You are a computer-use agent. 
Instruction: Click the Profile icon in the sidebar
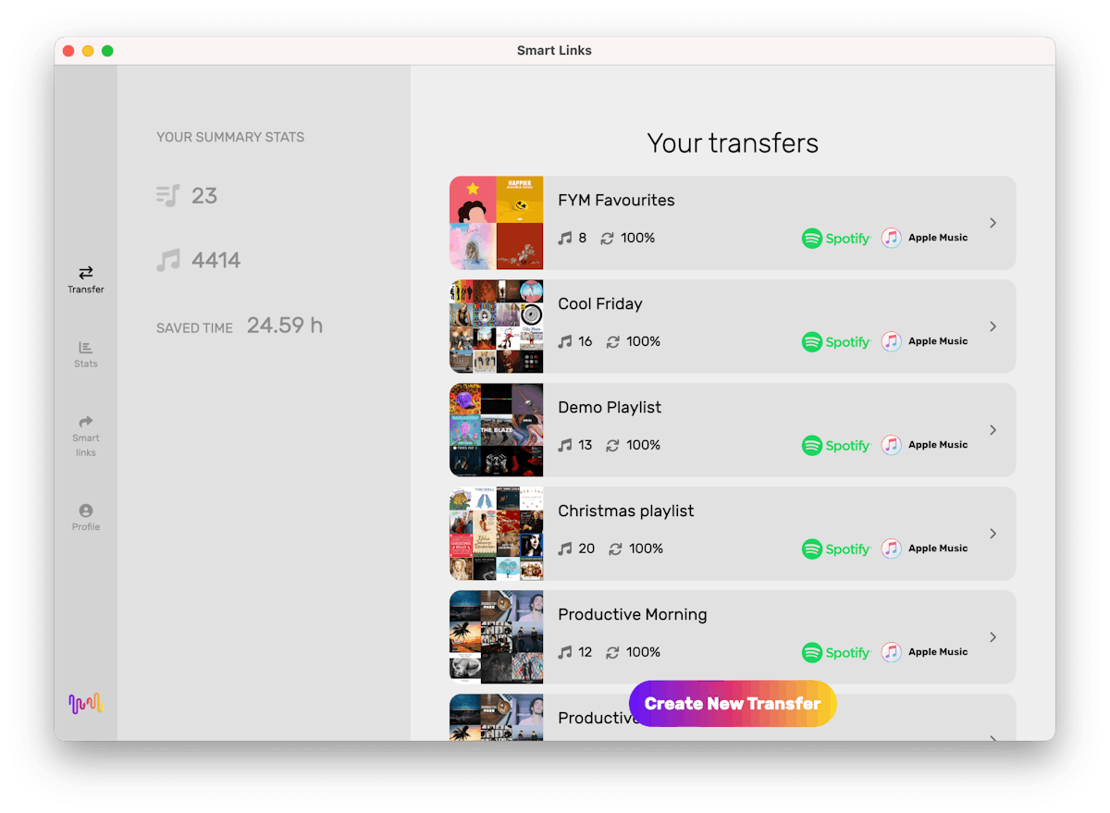tap(85, 517)
